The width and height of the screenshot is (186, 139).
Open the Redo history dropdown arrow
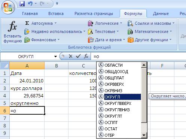click(48, 4)
